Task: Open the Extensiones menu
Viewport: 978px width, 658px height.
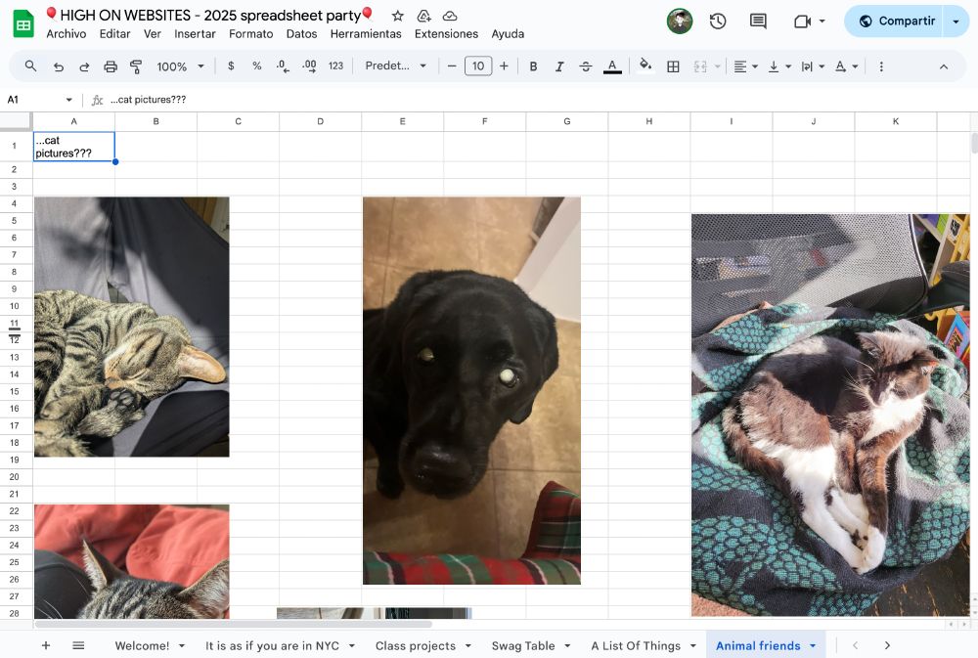Action: [x=446, y=33]
